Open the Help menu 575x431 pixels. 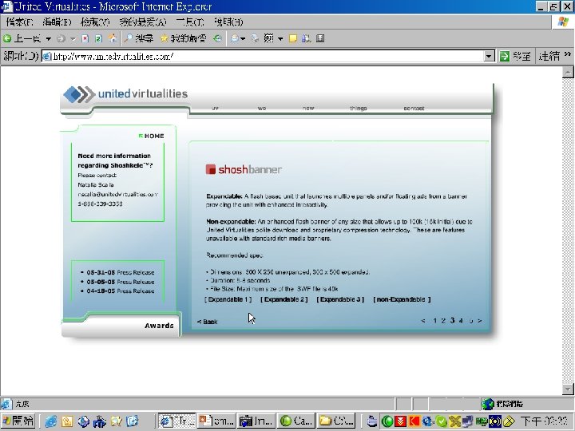(228, 22)
